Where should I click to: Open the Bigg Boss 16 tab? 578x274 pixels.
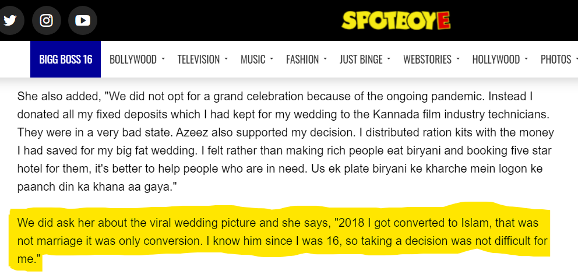pos(65,59)
